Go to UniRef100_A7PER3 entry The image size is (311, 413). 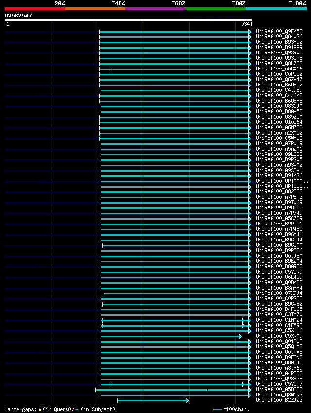click(279, 197)
